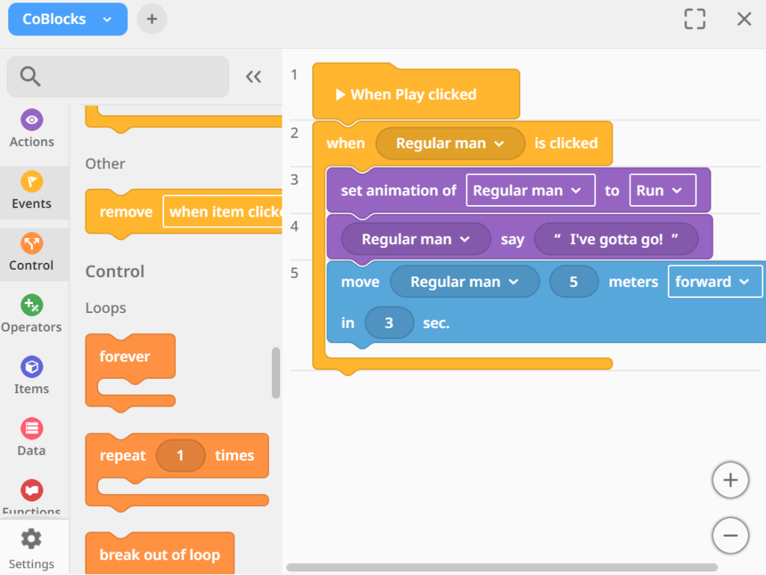766x575 pixels.
Task: Zoom out the workspace with minus button
Action: point(730,535)
